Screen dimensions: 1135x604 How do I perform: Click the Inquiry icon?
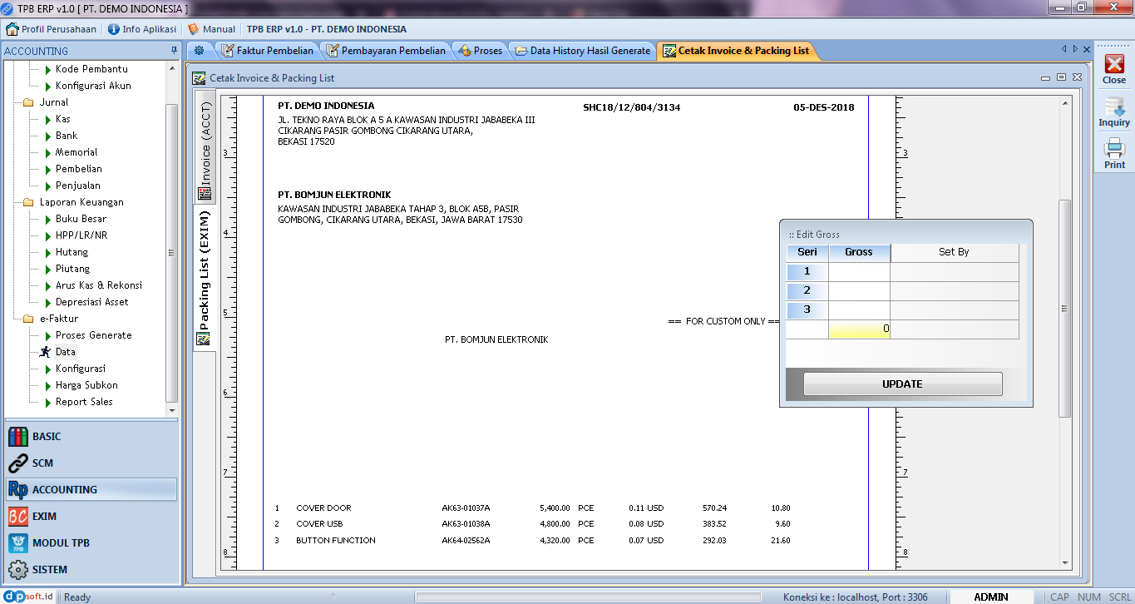(x=1114, y=111)
